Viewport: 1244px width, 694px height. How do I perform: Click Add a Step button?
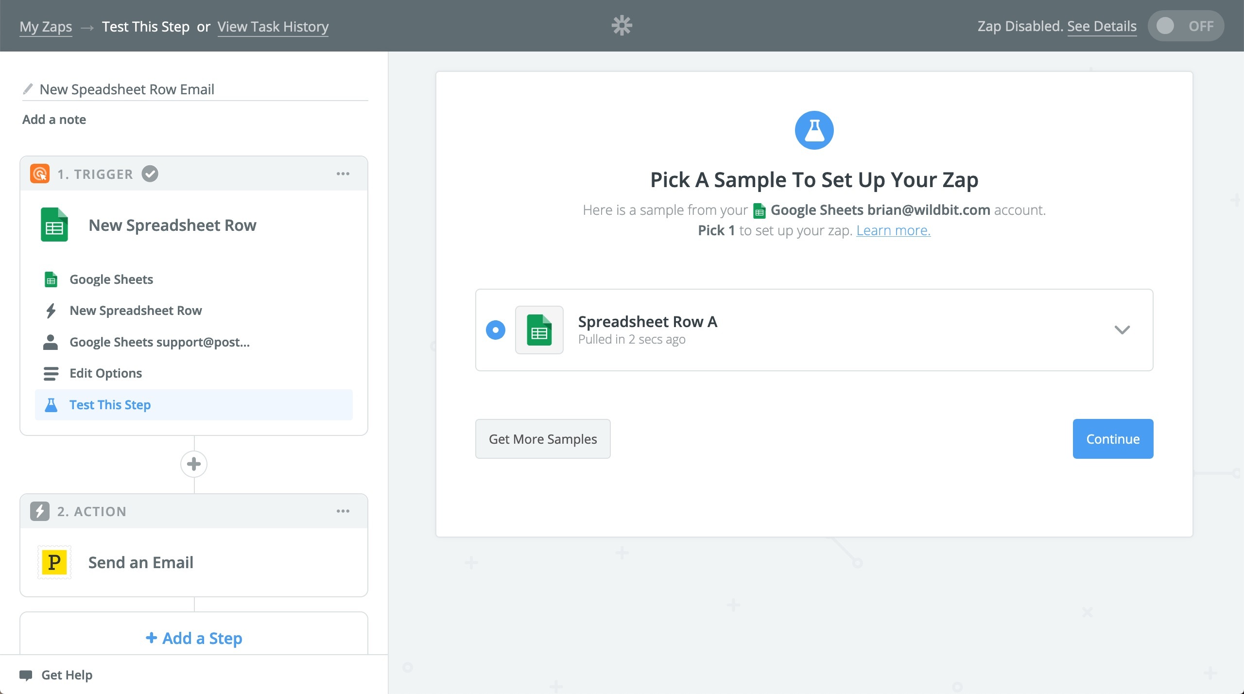[x=194, y=638]
